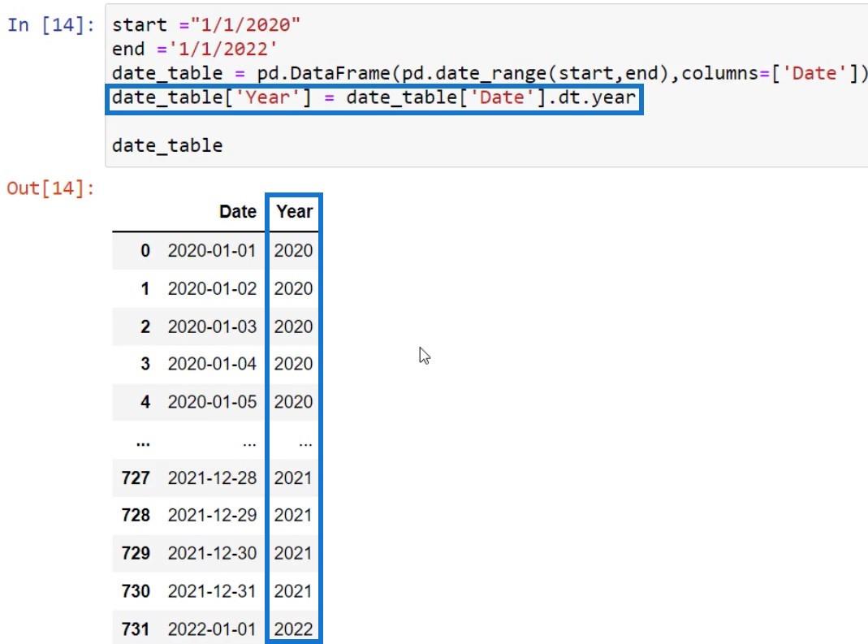
Task: Click the final date_table code line
Action: pyautogui.click(x=167, y=145)
